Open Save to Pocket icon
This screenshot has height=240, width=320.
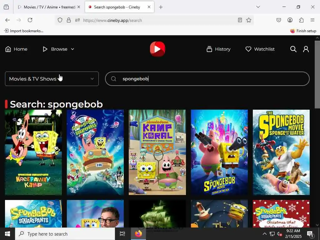pyautogui.click(x=278, y=20)
